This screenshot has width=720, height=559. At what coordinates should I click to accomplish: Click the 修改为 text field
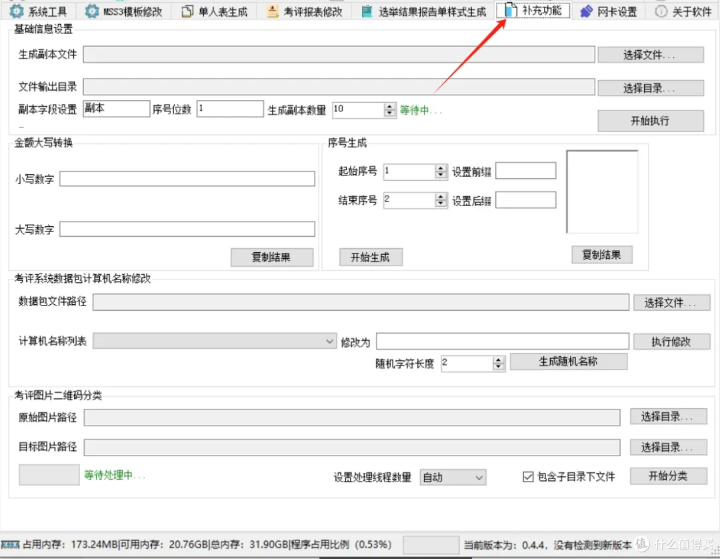coord(503,341)
